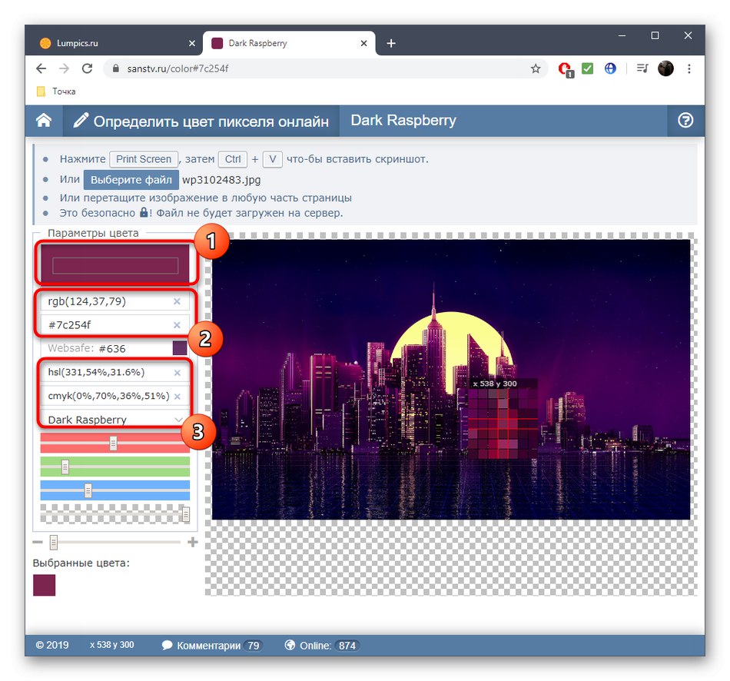Zoom in with the plus icon
The image size is (730, 681).
click(193, 542)
